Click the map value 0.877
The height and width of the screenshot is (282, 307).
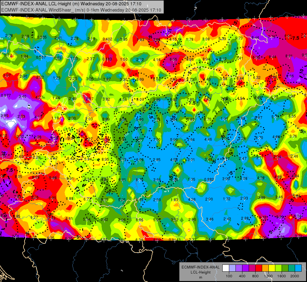[6, 96]
